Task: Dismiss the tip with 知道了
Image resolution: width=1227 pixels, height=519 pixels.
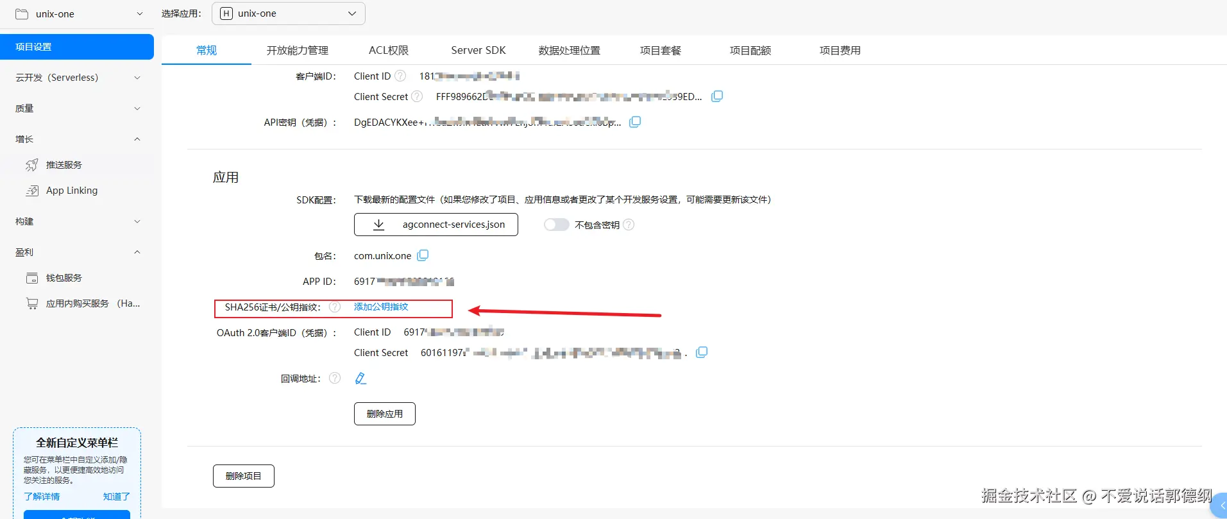Action: [117, 497]
